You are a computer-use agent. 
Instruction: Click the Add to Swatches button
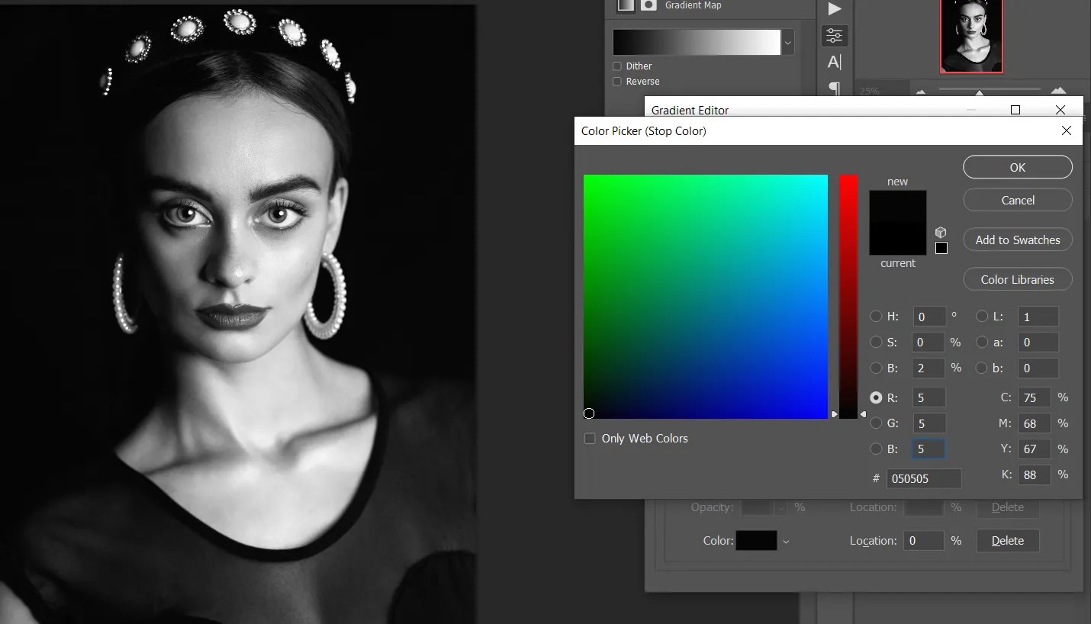coord(1017,240)
